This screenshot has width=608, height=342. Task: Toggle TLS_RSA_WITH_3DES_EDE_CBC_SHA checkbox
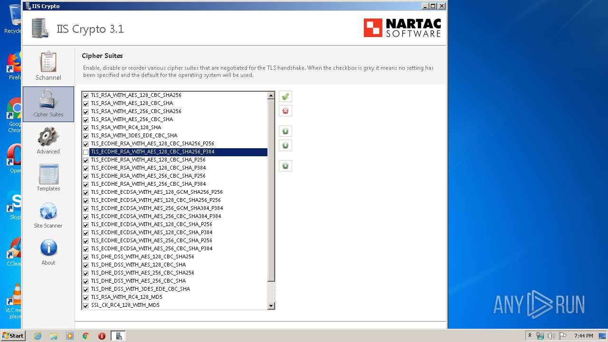[x=86, y=136]
